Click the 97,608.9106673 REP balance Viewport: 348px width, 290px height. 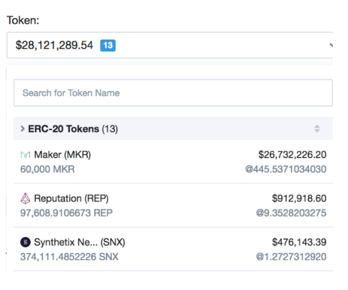tap(67, 213)
